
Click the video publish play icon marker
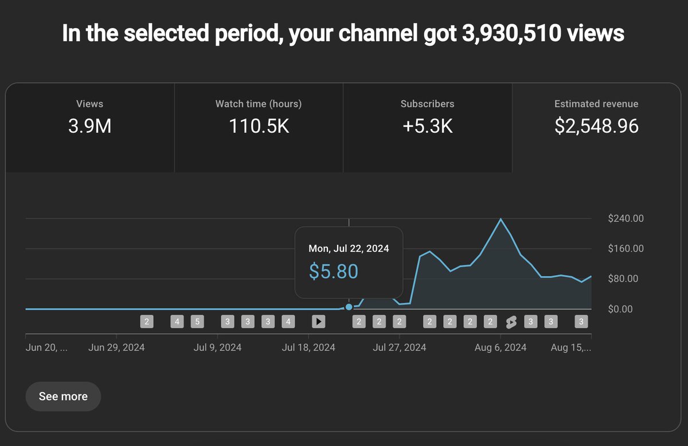click(x=318, y=321)
